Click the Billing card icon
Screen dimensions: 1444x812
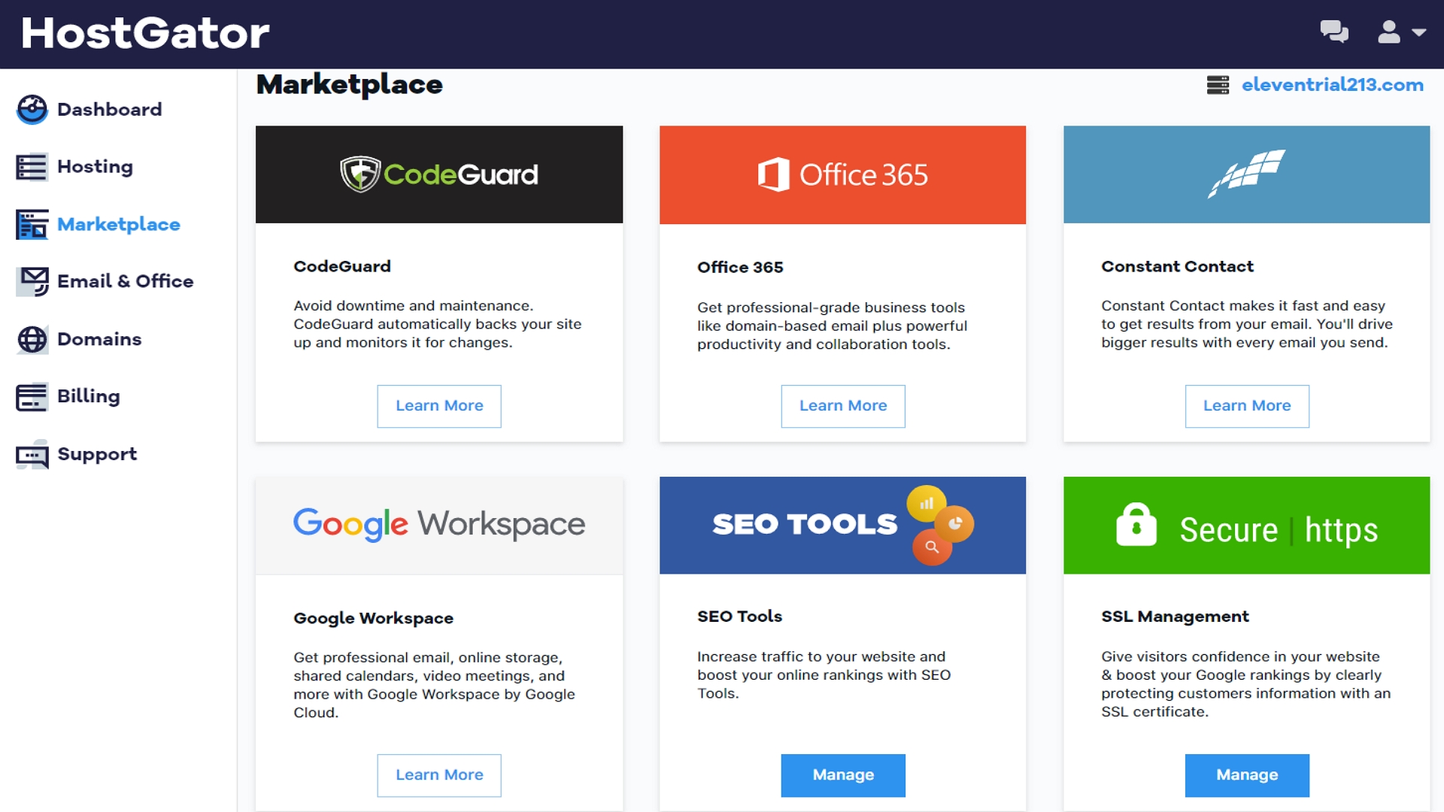tap(32, 396)
